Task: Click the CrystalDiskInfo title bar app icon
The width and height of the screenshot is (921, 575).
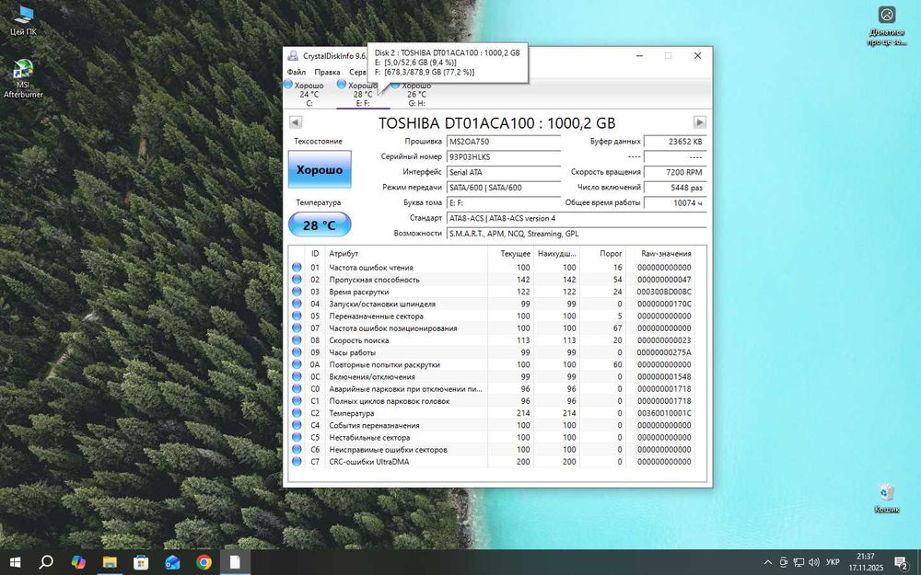Action: 293,56
